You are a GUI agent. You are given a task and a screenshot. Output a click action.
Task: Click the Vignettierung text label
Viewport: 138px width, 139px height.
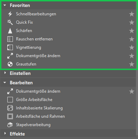coord(29,47)
